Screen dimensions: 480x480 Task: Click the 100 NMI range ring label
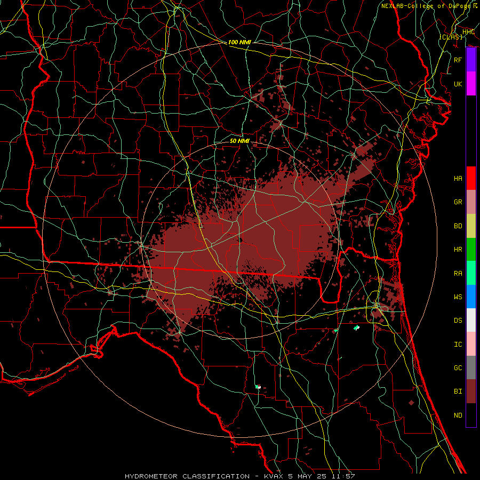coord(239,42)
